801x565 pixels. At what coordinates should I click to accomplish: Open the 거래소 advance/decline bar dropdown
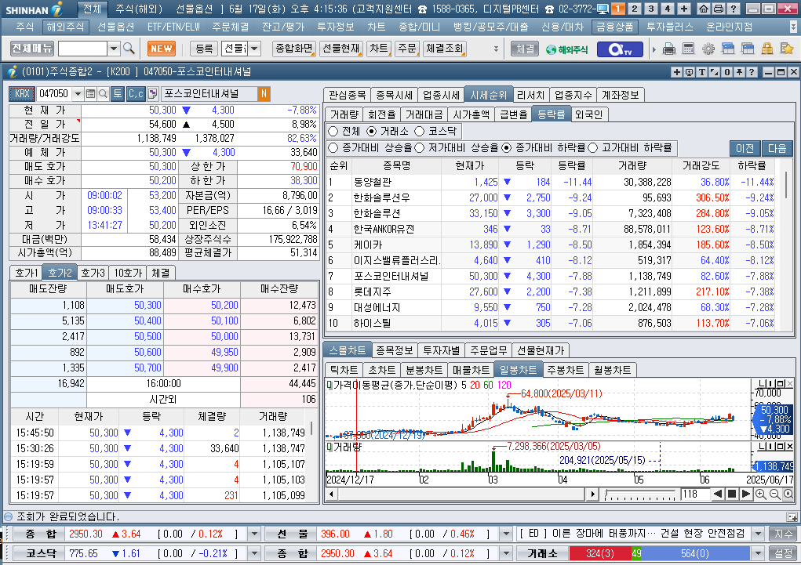(x=758, y=553)
